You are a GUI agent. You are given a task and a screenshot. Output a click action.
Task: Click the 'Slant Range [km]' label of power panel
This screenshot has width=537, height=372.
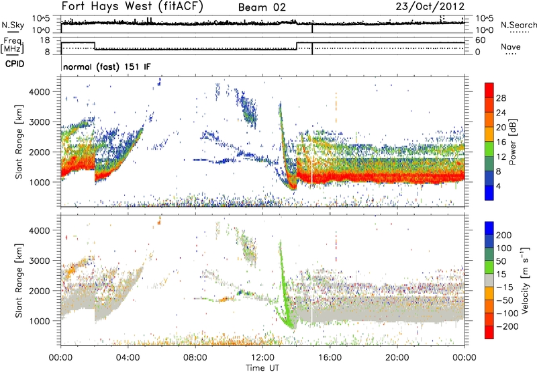pos(19,142)
